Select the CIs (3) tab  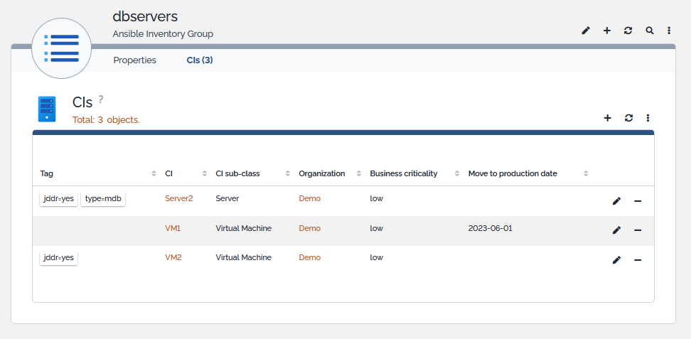pos(200,60)
